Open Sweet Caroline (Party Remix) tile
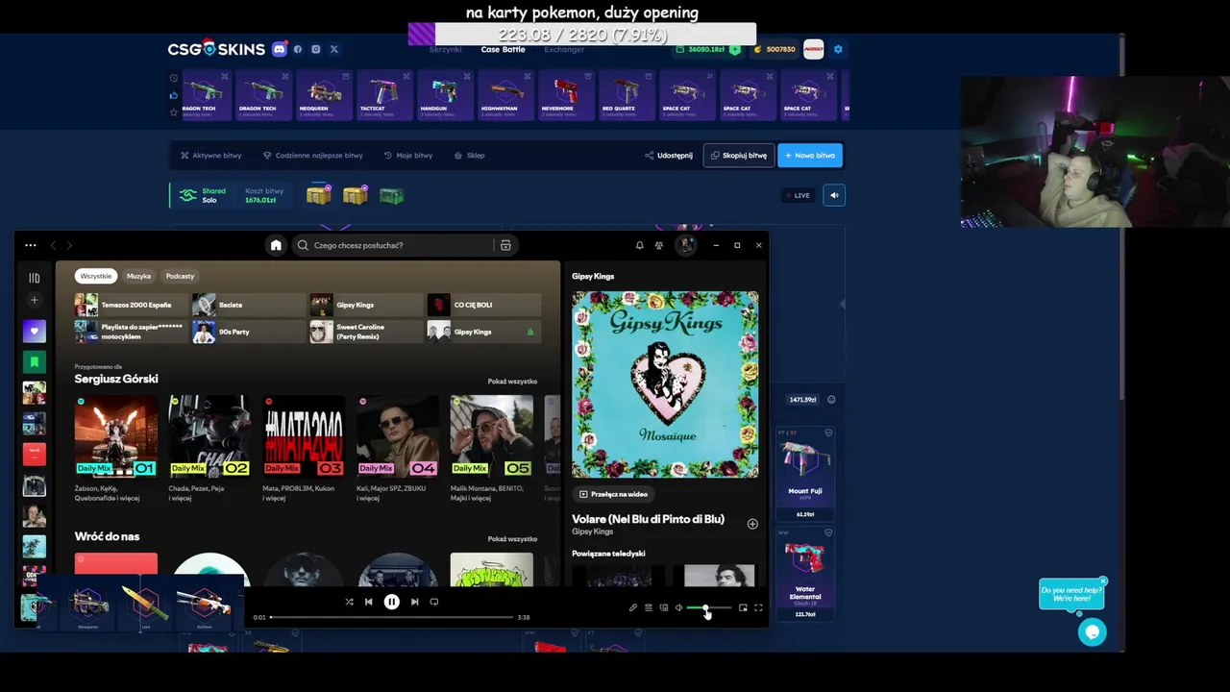 pos(366,332)
